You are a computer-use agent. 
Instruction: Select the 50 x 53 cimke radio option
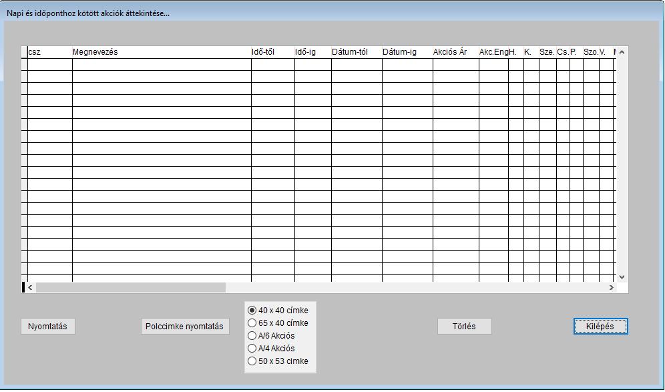(x=278, y=361)
